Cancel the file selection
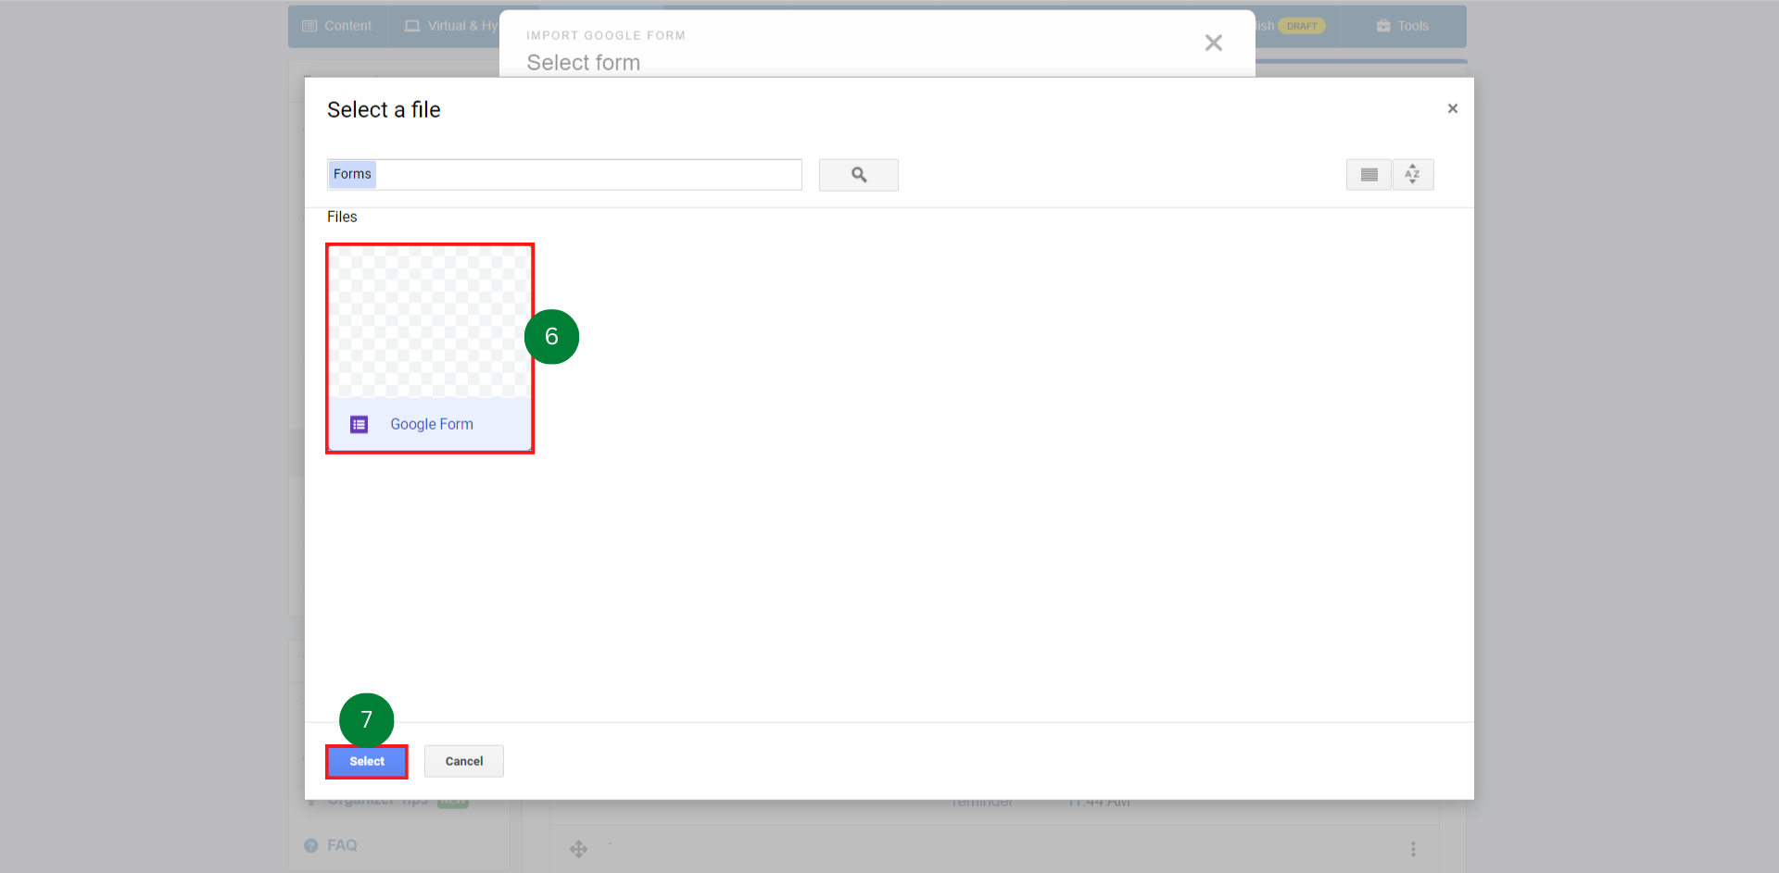The height and width of the screenshot is (873, 1779). pyautogui.click(x=463, y=761)
